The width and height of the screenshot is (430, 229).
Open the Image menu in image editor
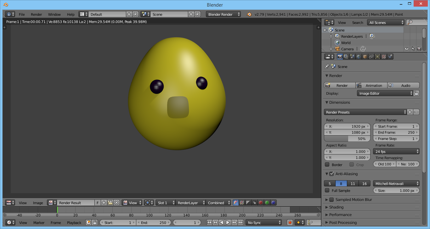point(38,203)
